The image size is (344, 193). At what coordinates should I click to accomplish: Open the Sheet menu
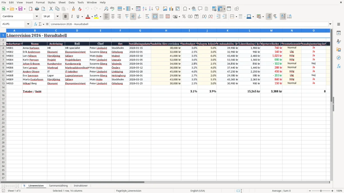click(x=62, y=2)
